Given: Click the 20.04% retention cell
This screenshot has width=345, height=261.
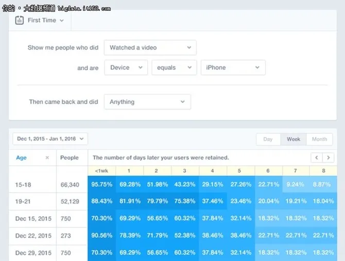Looking at the screenshot, I should [x=269, y=201].
